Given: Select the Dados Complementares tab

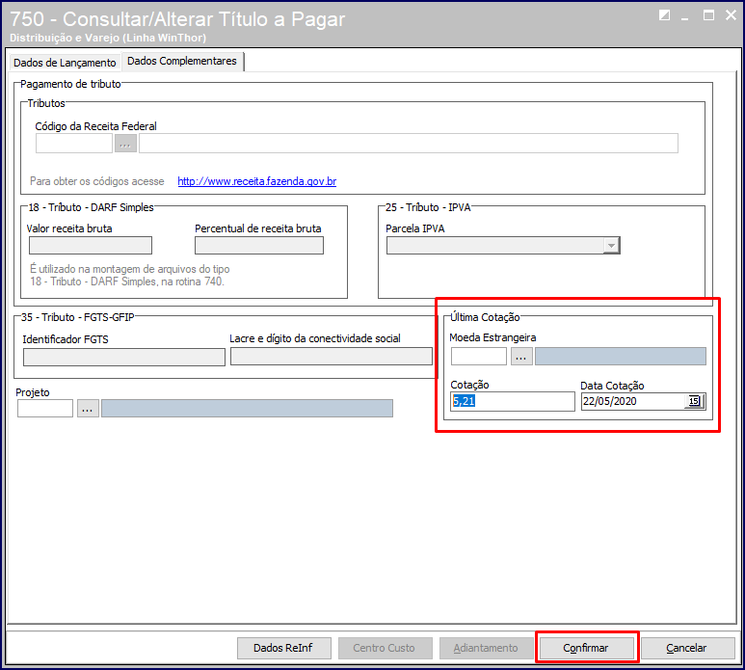Looking at the screenshot, I should click(182, 62).
